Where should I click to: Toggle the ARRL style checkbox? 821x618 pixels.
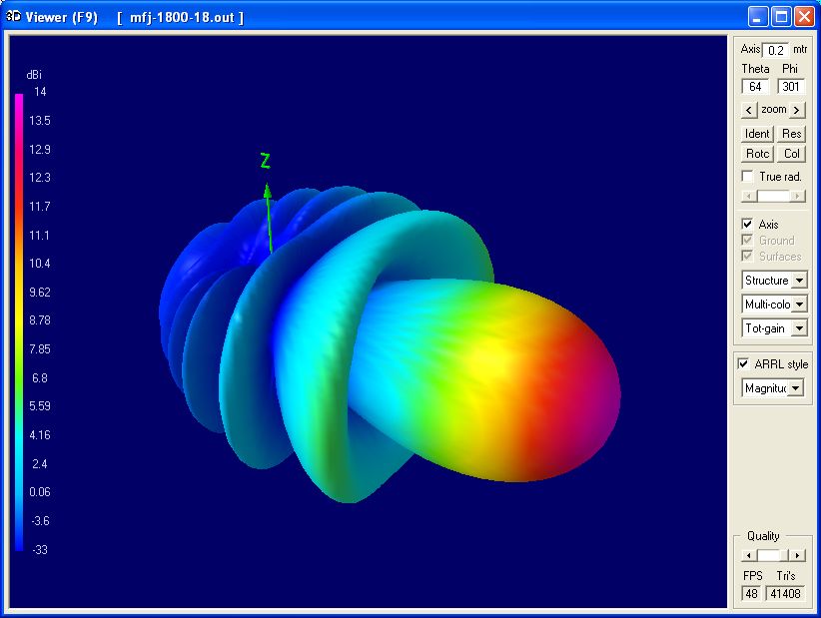(744, 363)
